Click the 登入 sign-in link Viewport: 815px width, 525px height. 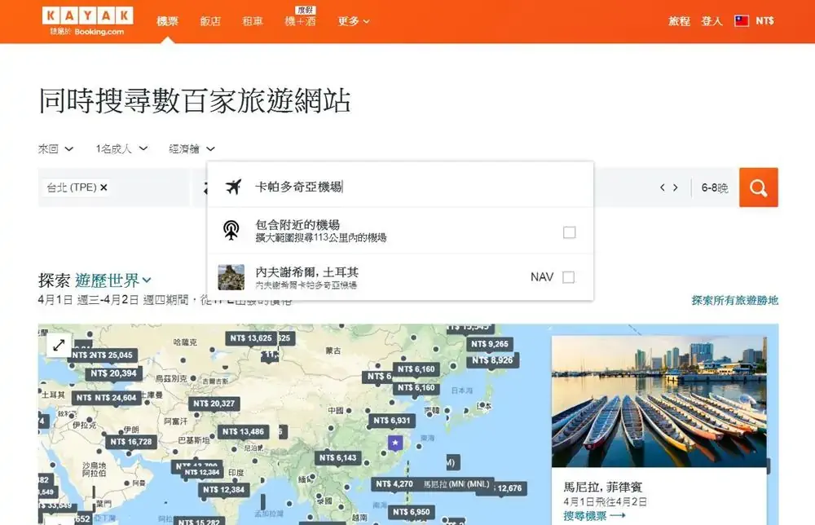711,21
